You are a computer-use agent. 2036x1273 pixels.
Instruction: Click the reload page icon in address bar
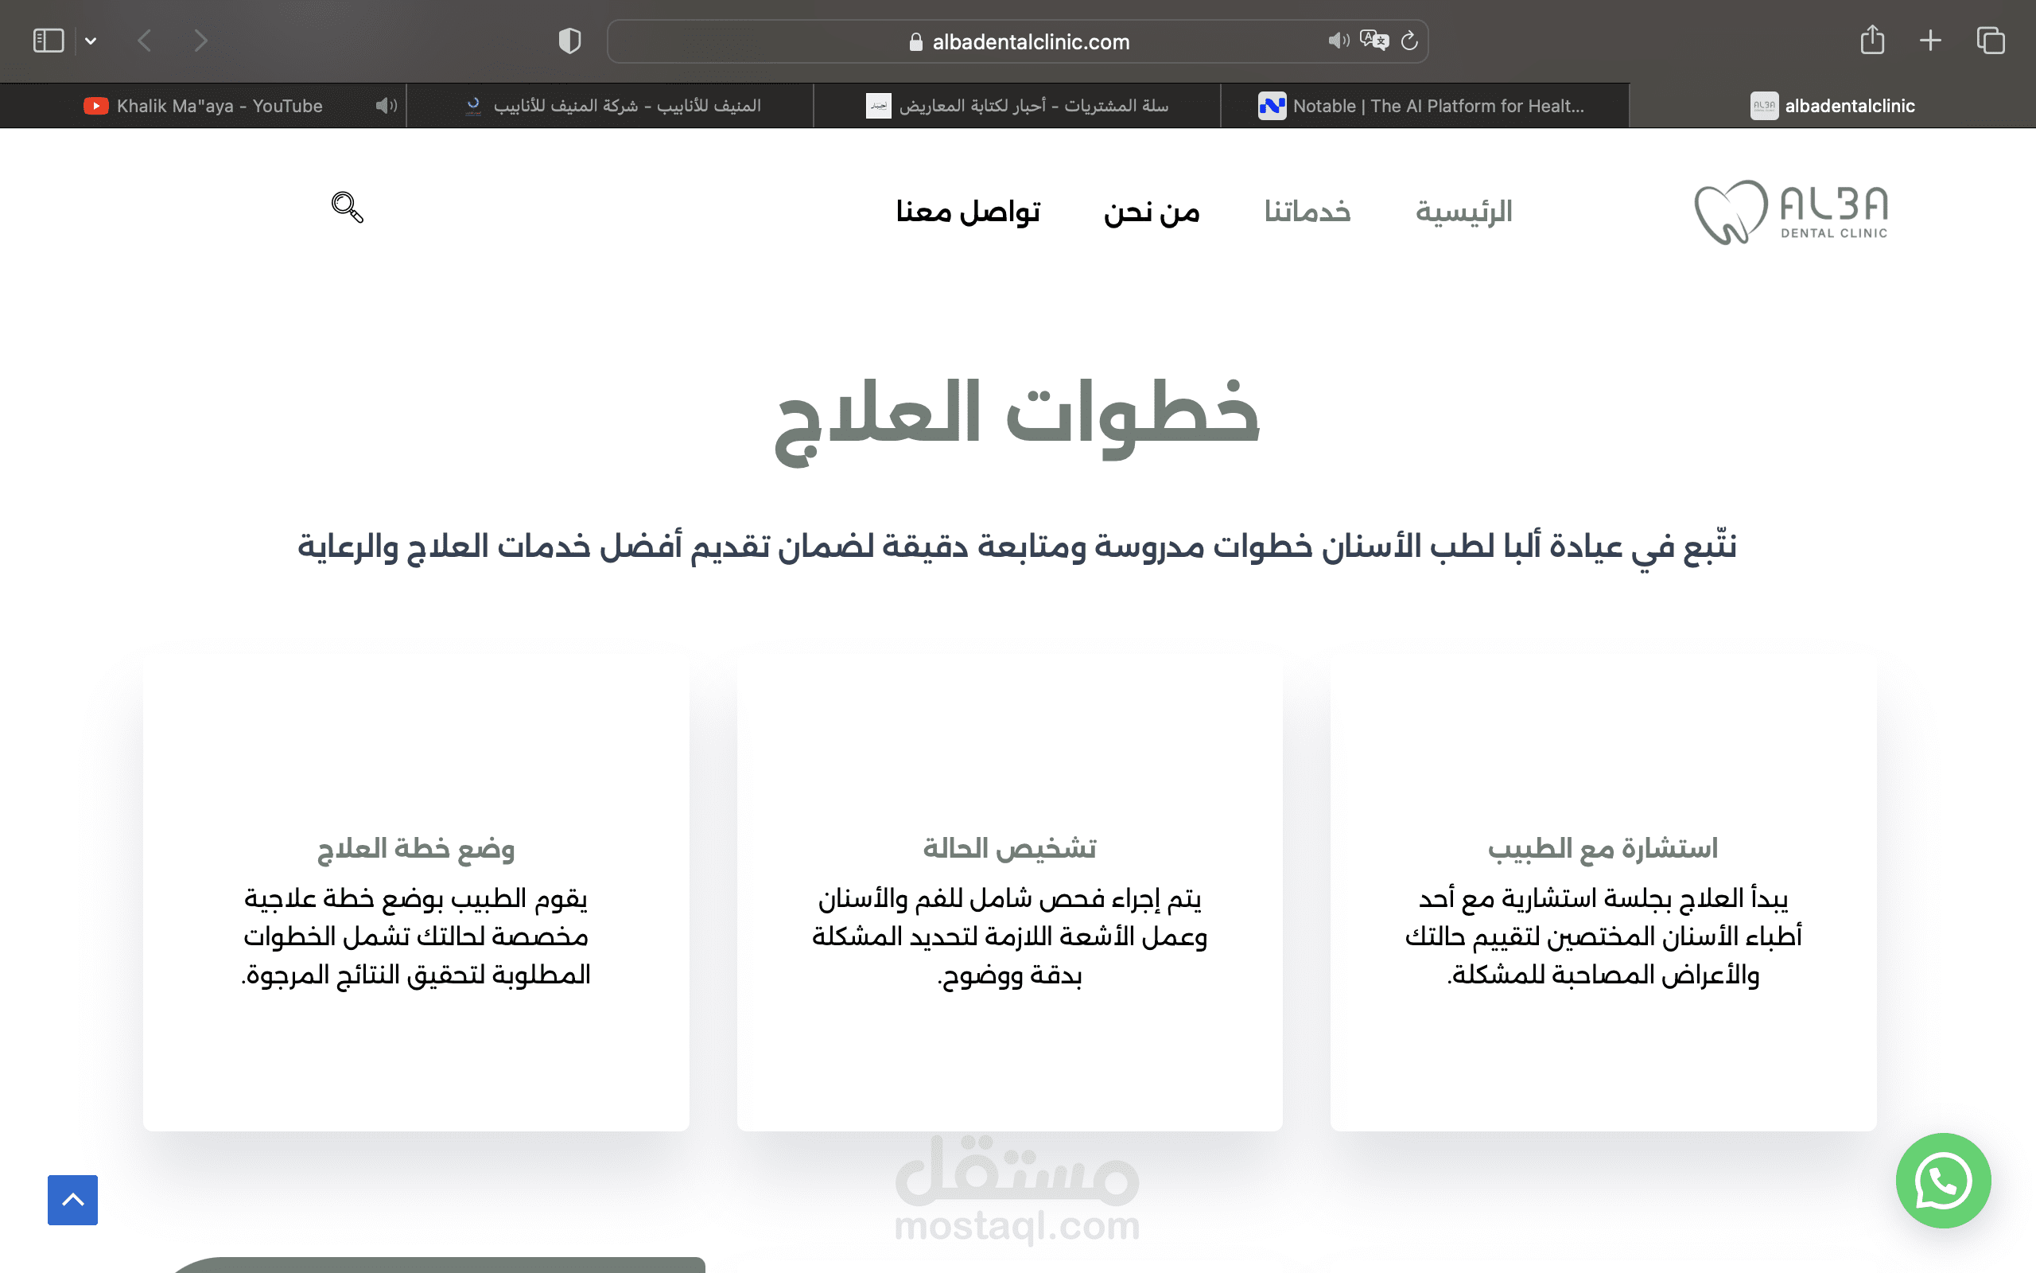point(1409,41)
